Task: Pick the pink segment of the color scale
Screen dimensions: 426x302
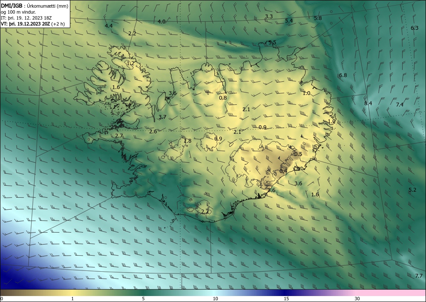Action: pos(391,293)
